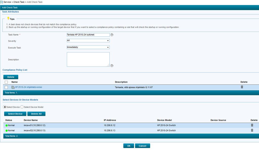Confirm with the OK button
This screenshot has height=150, width=259.
129,146
